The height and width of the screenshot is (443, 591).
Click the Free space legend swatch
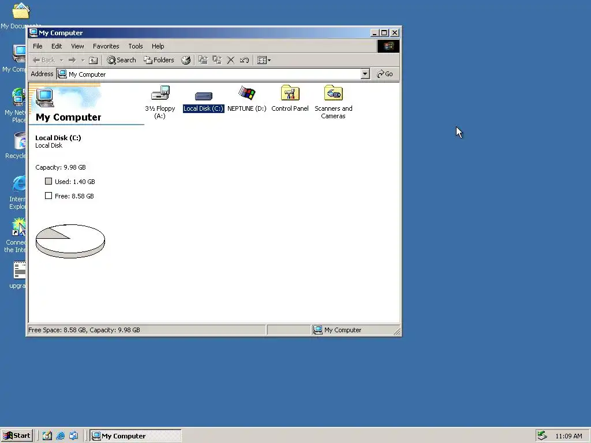(48, 196)
